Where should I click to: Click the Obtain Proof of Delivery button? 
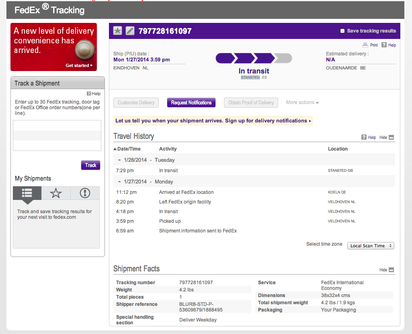251,103
